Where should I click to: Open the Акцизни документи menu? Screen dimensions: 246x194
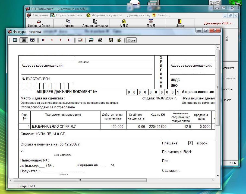click(107, 15)
